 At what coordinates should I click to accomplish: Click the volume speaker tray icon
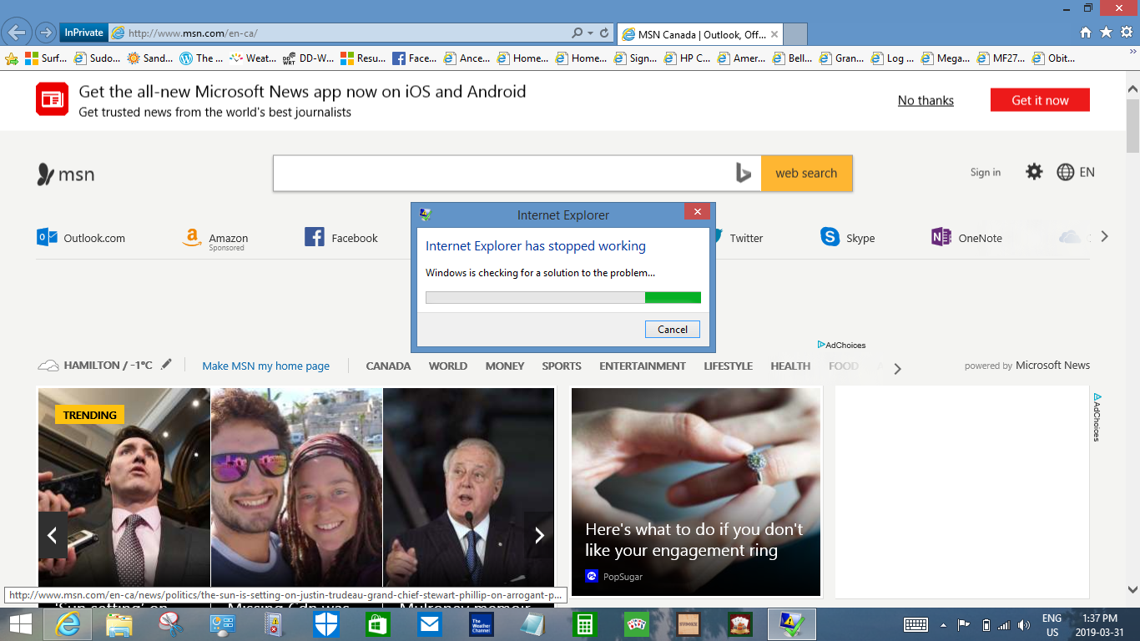click(1024, 625)
